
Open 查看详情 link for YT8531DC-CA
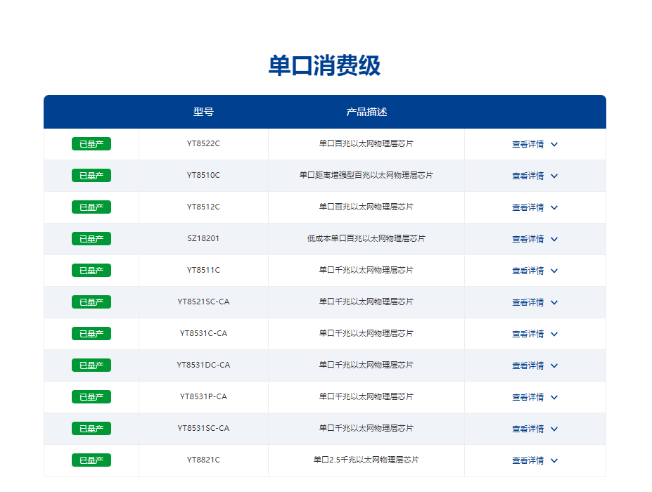tap(528, 365)
